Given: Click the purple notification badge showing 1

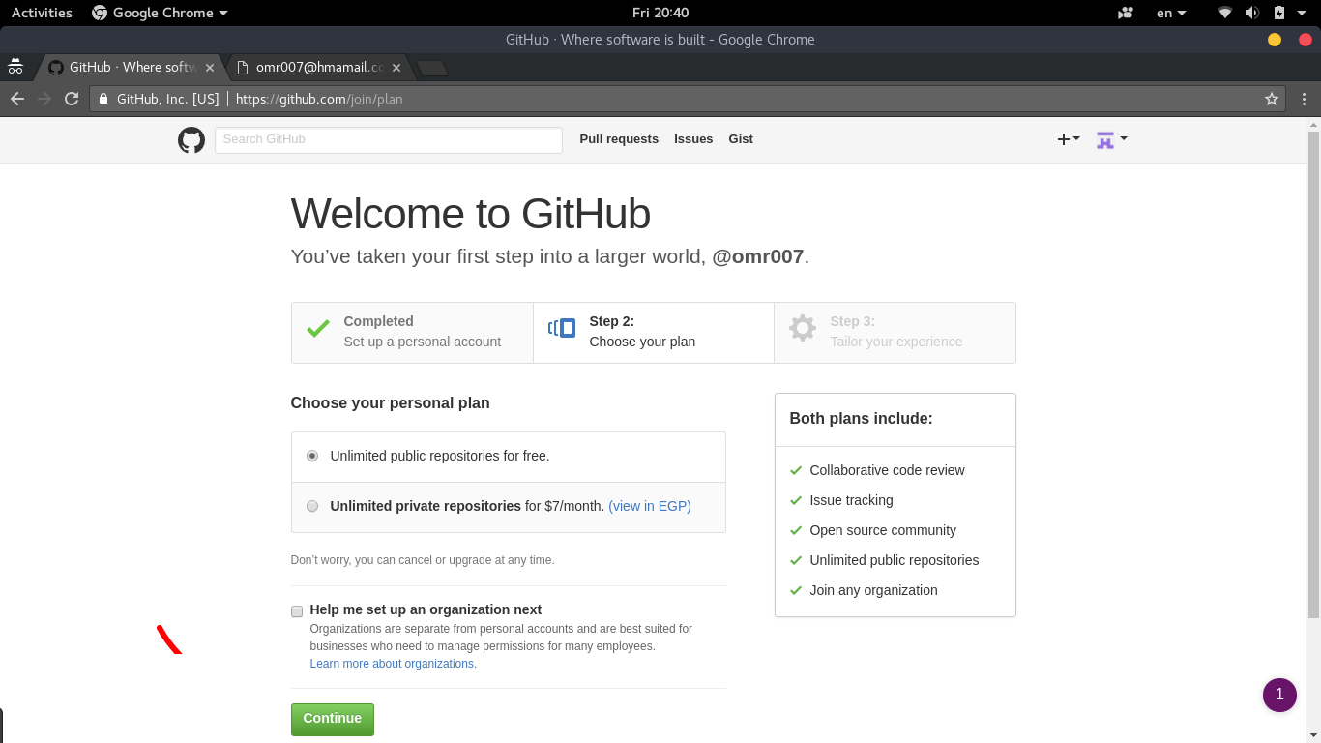Looking at the screenshot, I should pos(1279,695).
